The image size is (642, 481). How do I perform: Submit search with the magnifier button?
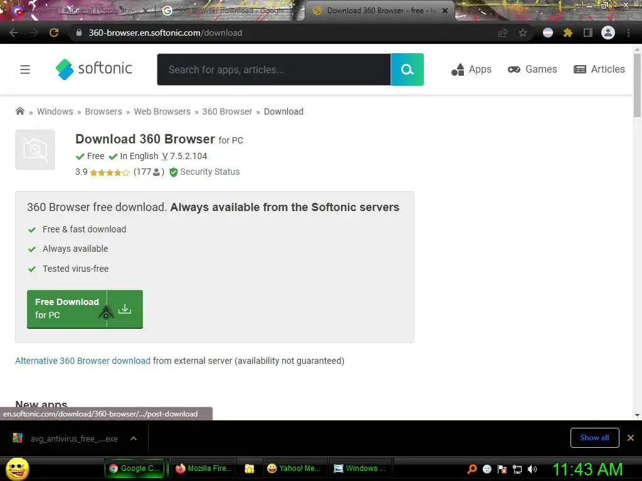pos(407,70)
